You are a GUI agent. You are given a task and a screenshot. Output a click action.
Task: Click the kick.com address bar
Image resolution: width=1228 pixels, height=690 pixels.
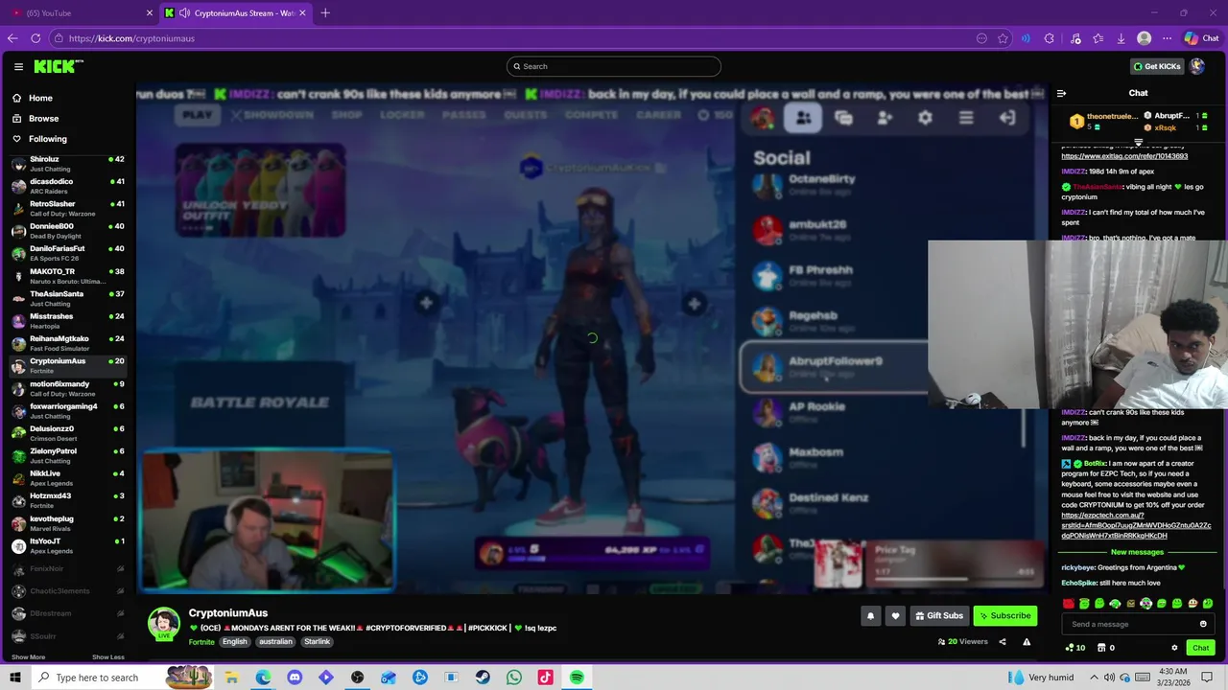(x=518, y=38)
